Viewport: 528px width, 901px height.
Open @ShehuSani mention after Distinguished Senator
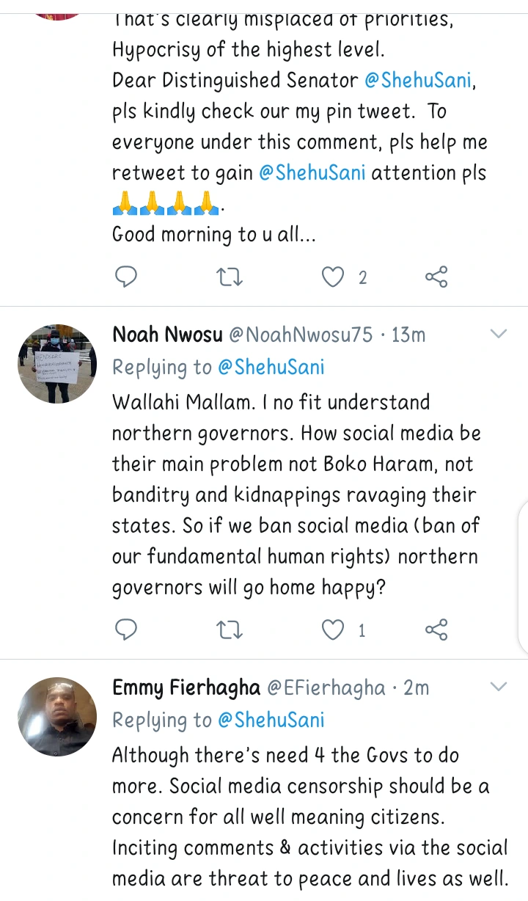(x=418, y=81)
